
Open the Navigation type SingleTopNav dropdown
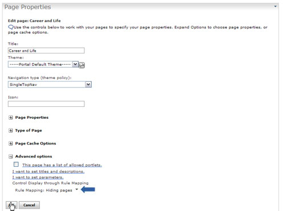click(x=50, y=84)
